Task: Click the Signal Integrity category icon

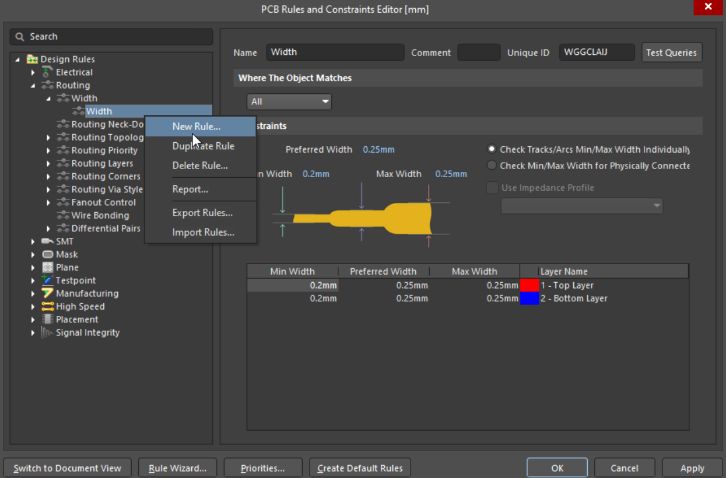Action: point(47,332)
